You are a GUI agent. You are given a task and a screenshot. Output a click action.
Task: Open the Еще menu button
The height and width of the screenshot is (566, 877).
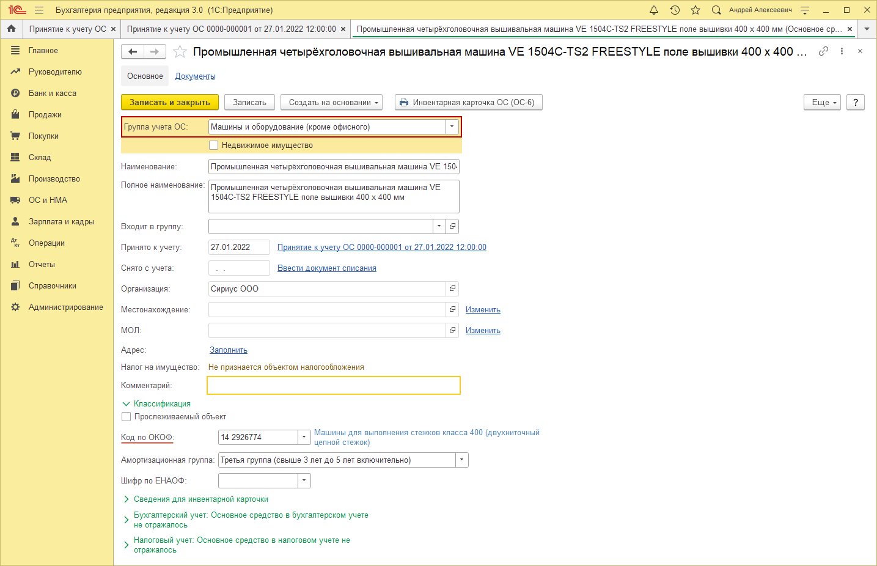tap(822, 102)
